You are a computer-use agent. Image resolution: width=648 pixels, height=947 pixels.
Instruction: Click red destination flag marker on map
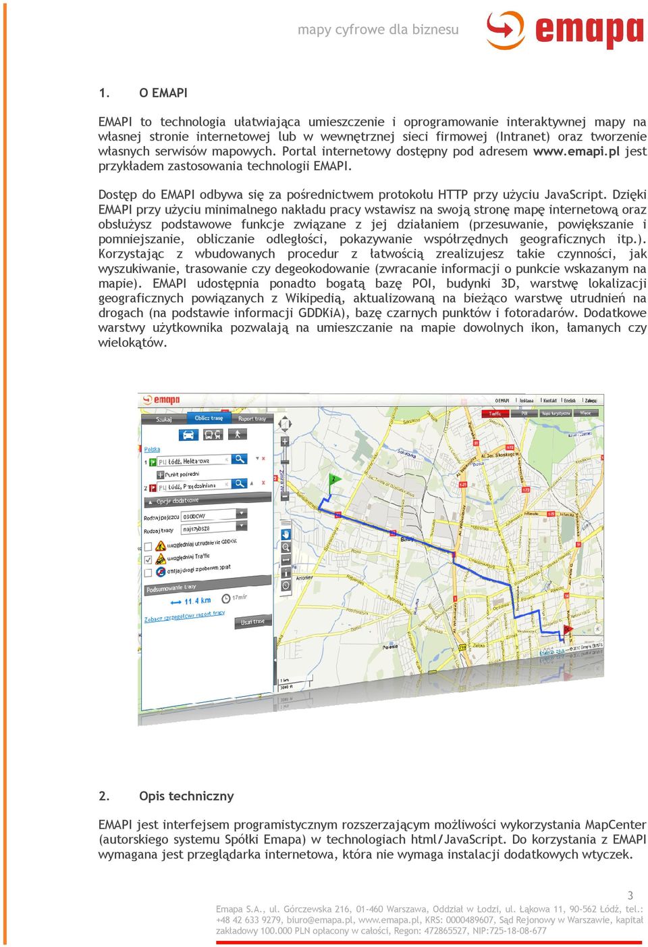(568, 630)
